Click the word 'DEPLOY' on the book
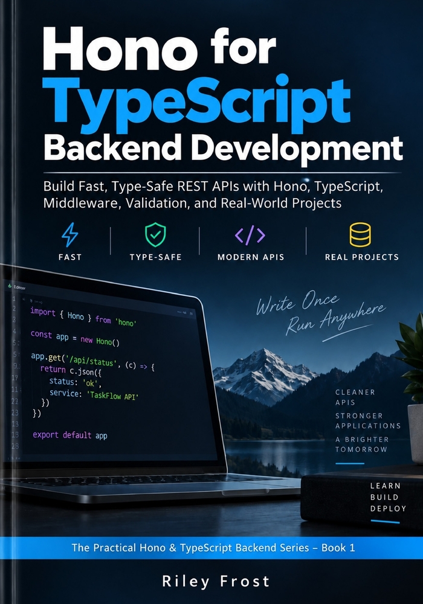423x604 pixels. 388,509
